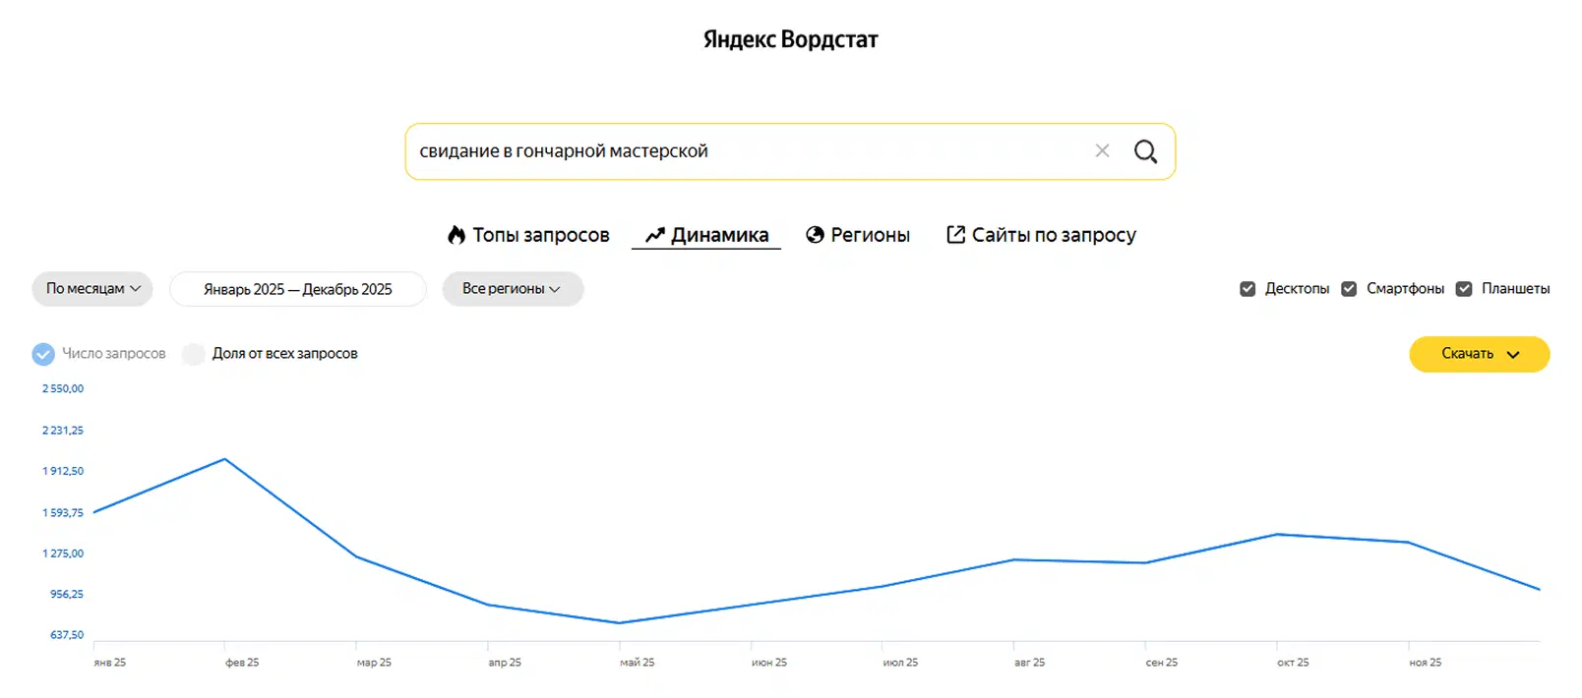
Task: Click the июн 25 axis label
Action: pos(769,663)
